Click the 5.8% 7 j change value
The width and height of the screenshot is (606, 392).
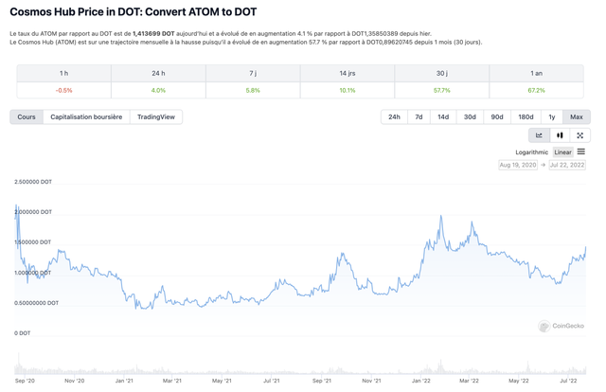(x=253, y=91)
